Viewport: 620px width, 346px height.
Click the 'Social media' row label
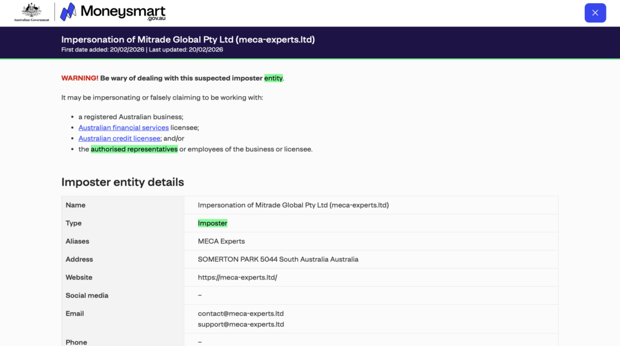click(87, 296)
